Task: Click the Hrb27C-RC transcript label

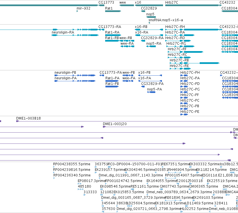Action: [x=177, y=55]
